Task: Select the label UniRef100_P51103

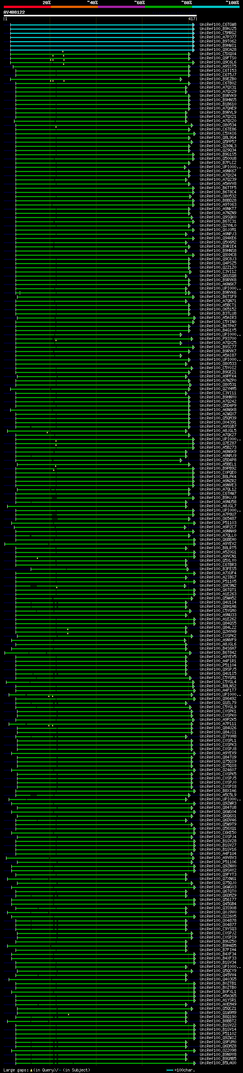Action: (x=218, y=523)
